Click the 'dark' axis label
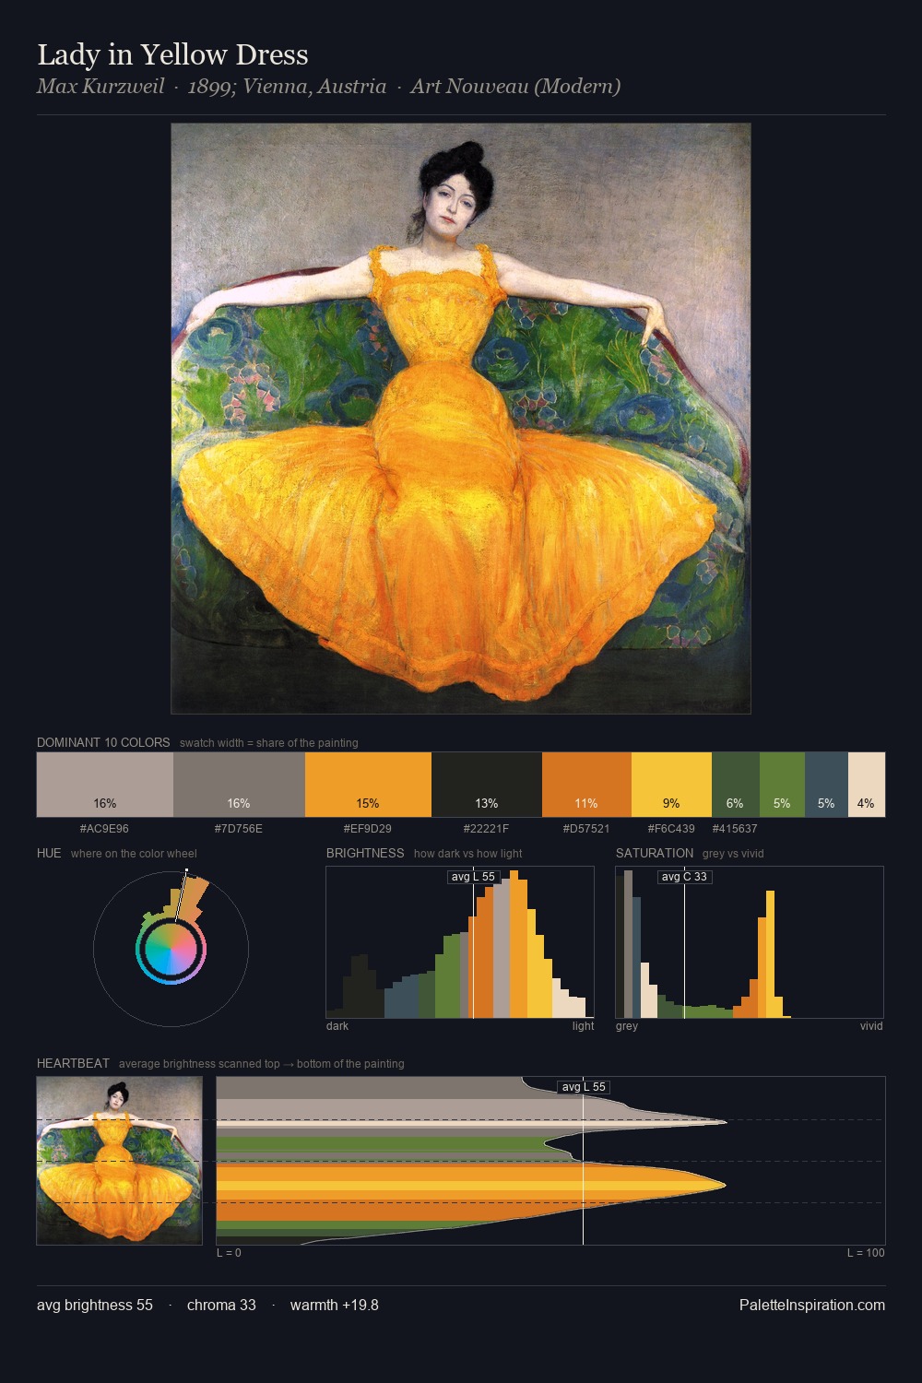The width and height of the screenshot is (922, 1383). (337, 1025)
